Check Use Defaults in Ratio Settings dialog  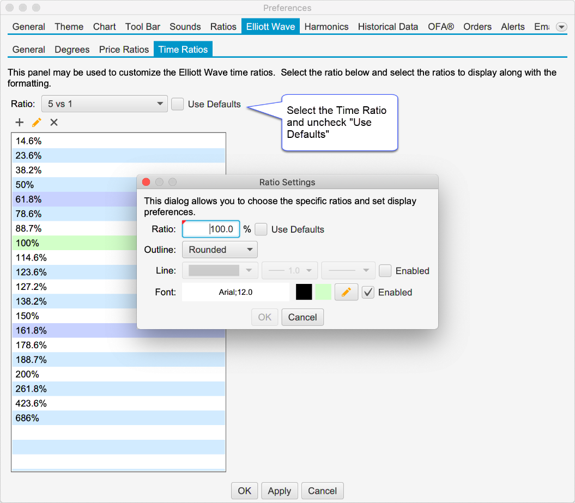pos(261,229)
